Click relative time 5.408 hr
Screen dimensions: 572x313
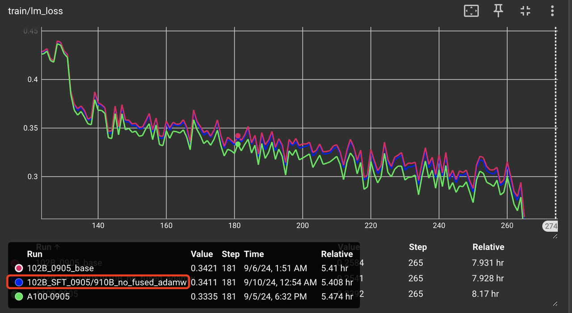coord(337,282)
